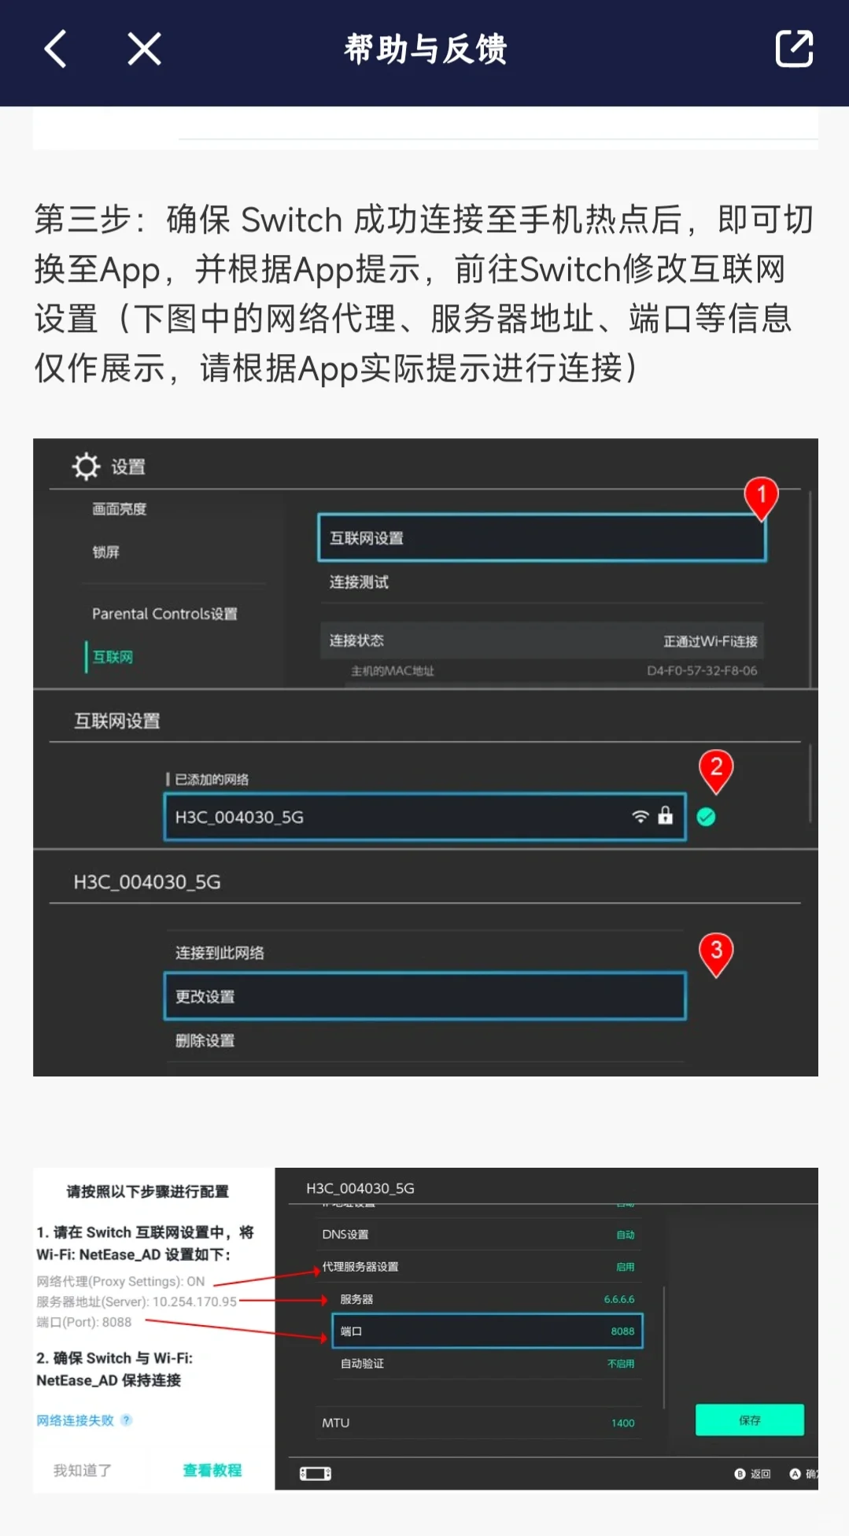Image resolution: width=849 pixels, height=1536 pixels.
Task: Tap the 请按照以下步骤进行配置 heading
Action: click(x=148, y=1191)
